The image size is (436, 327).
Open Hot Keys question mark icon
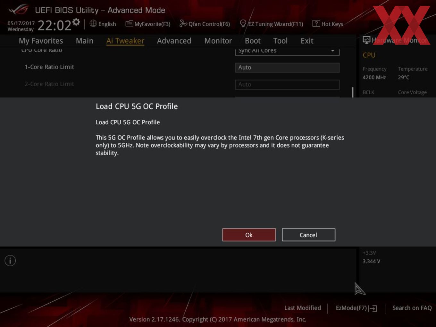tap(316, 23)
